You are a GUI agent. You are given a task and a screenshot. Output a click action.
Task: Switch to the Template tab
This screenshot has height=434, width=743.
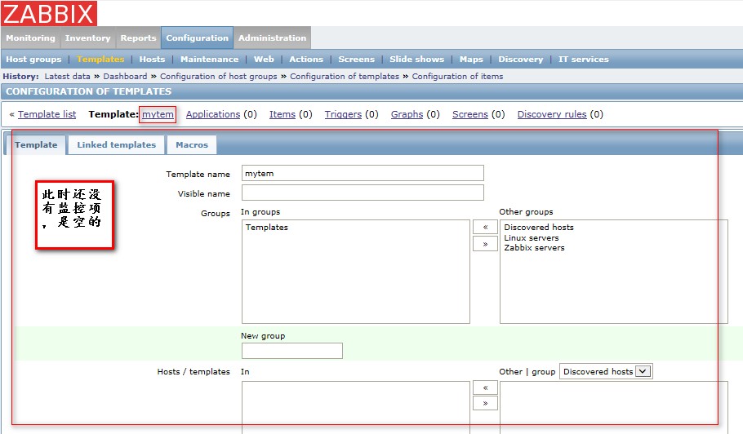(x=36, y=145)
